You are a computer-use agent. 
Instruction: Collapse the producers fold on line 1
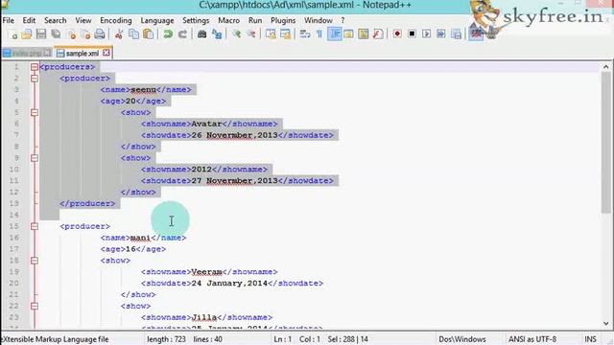[35, 67]
